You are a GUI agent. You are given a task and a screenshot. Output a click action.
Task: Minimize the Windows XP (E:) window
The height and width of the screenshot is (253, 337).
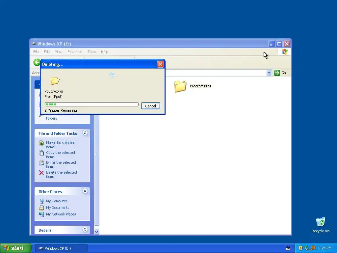(272, 44)
